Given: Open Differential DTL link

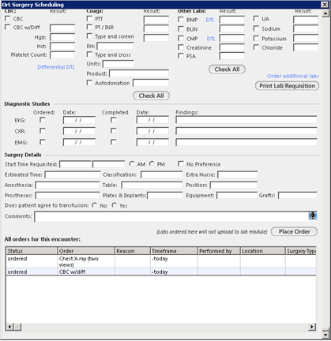Looking at the screenshot, I should tap(56, 67).
